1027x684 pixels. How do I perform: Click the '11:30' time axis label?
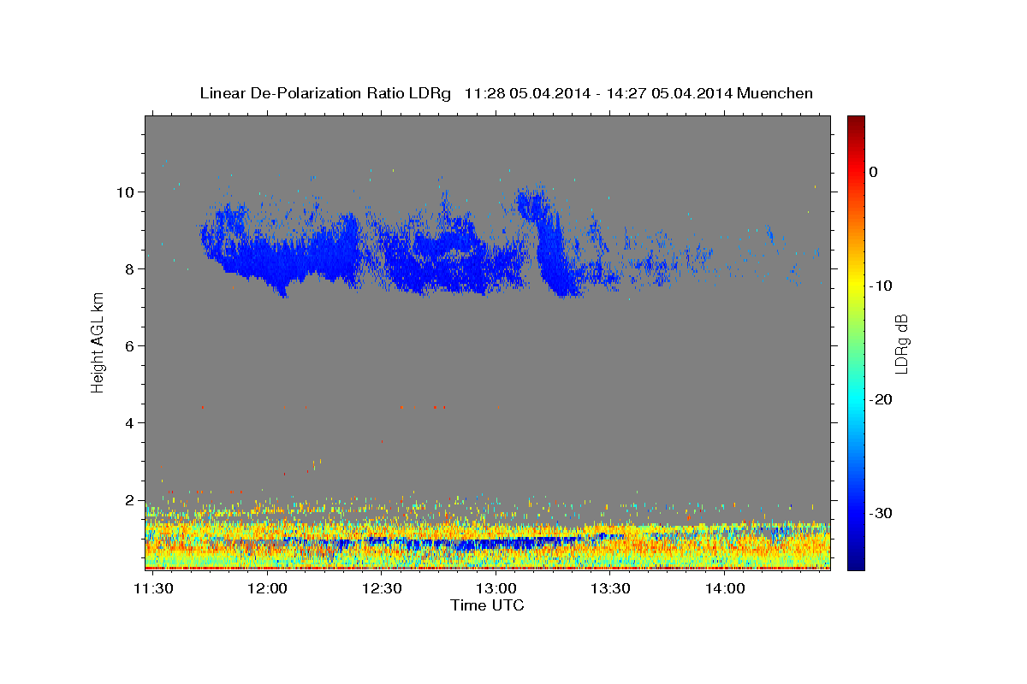pos(154,588)
